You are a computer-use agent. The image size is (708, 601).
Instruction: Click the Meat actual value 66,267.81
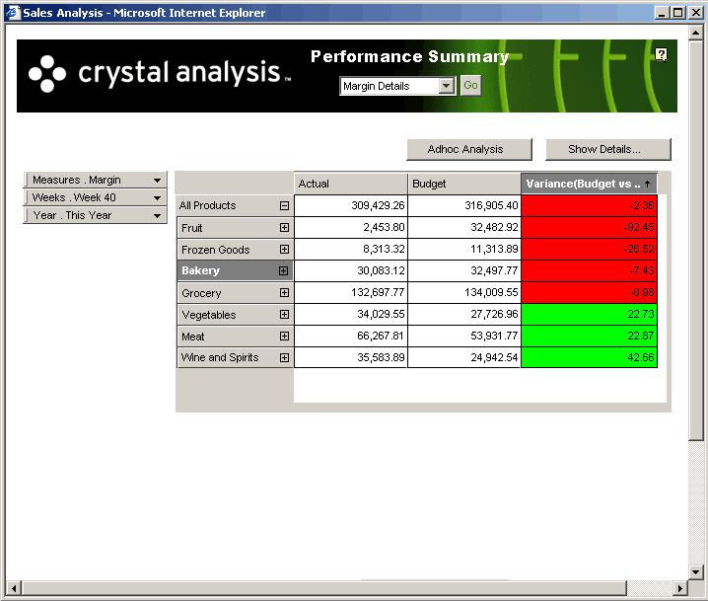coord(351,336)
